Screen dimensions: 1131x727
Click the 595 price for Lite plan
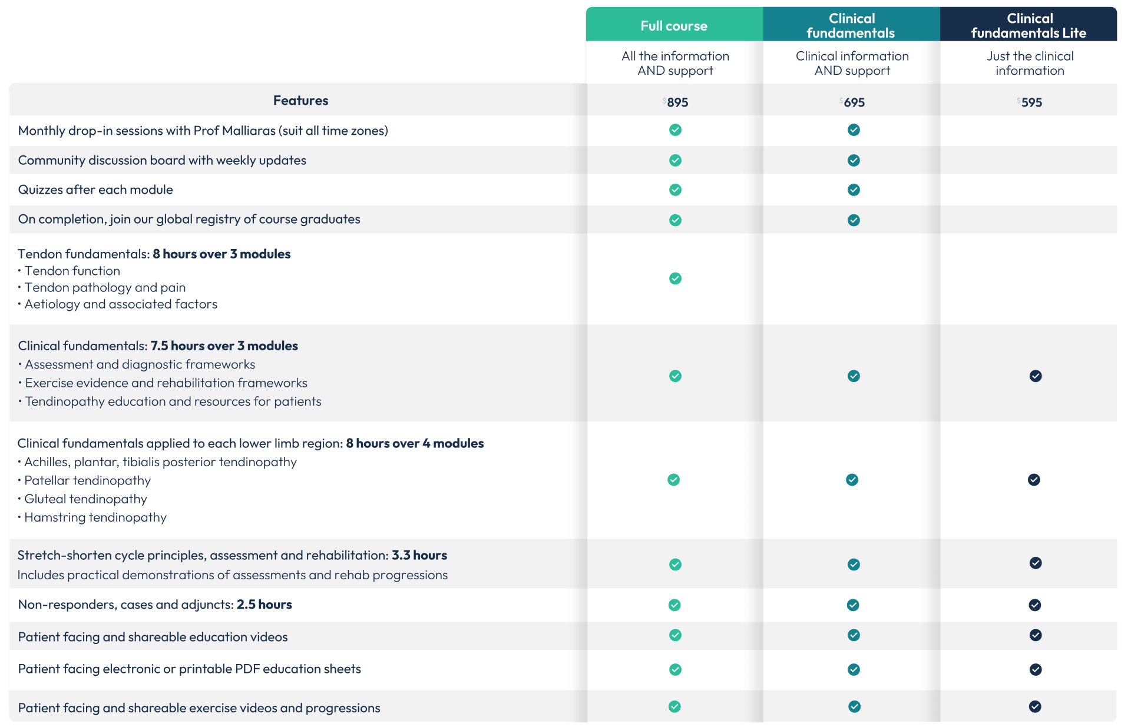[1031, 102]
